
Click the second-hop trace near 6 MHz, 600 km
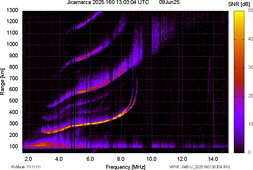click(90, 89)
